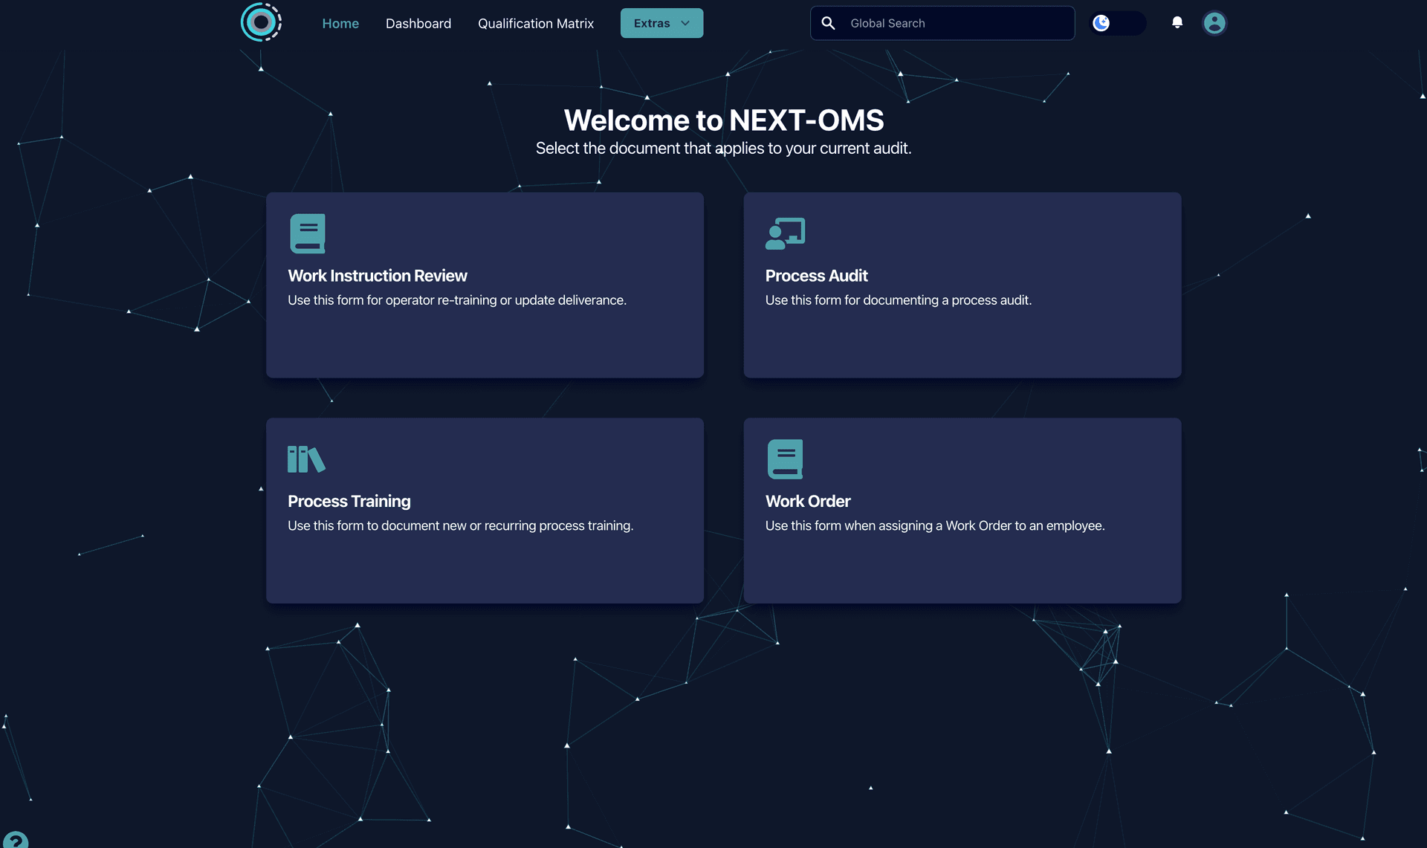This screenshot has width=1427, height=848.
Task: Open the user account avatar
Action: (1214, 23)
